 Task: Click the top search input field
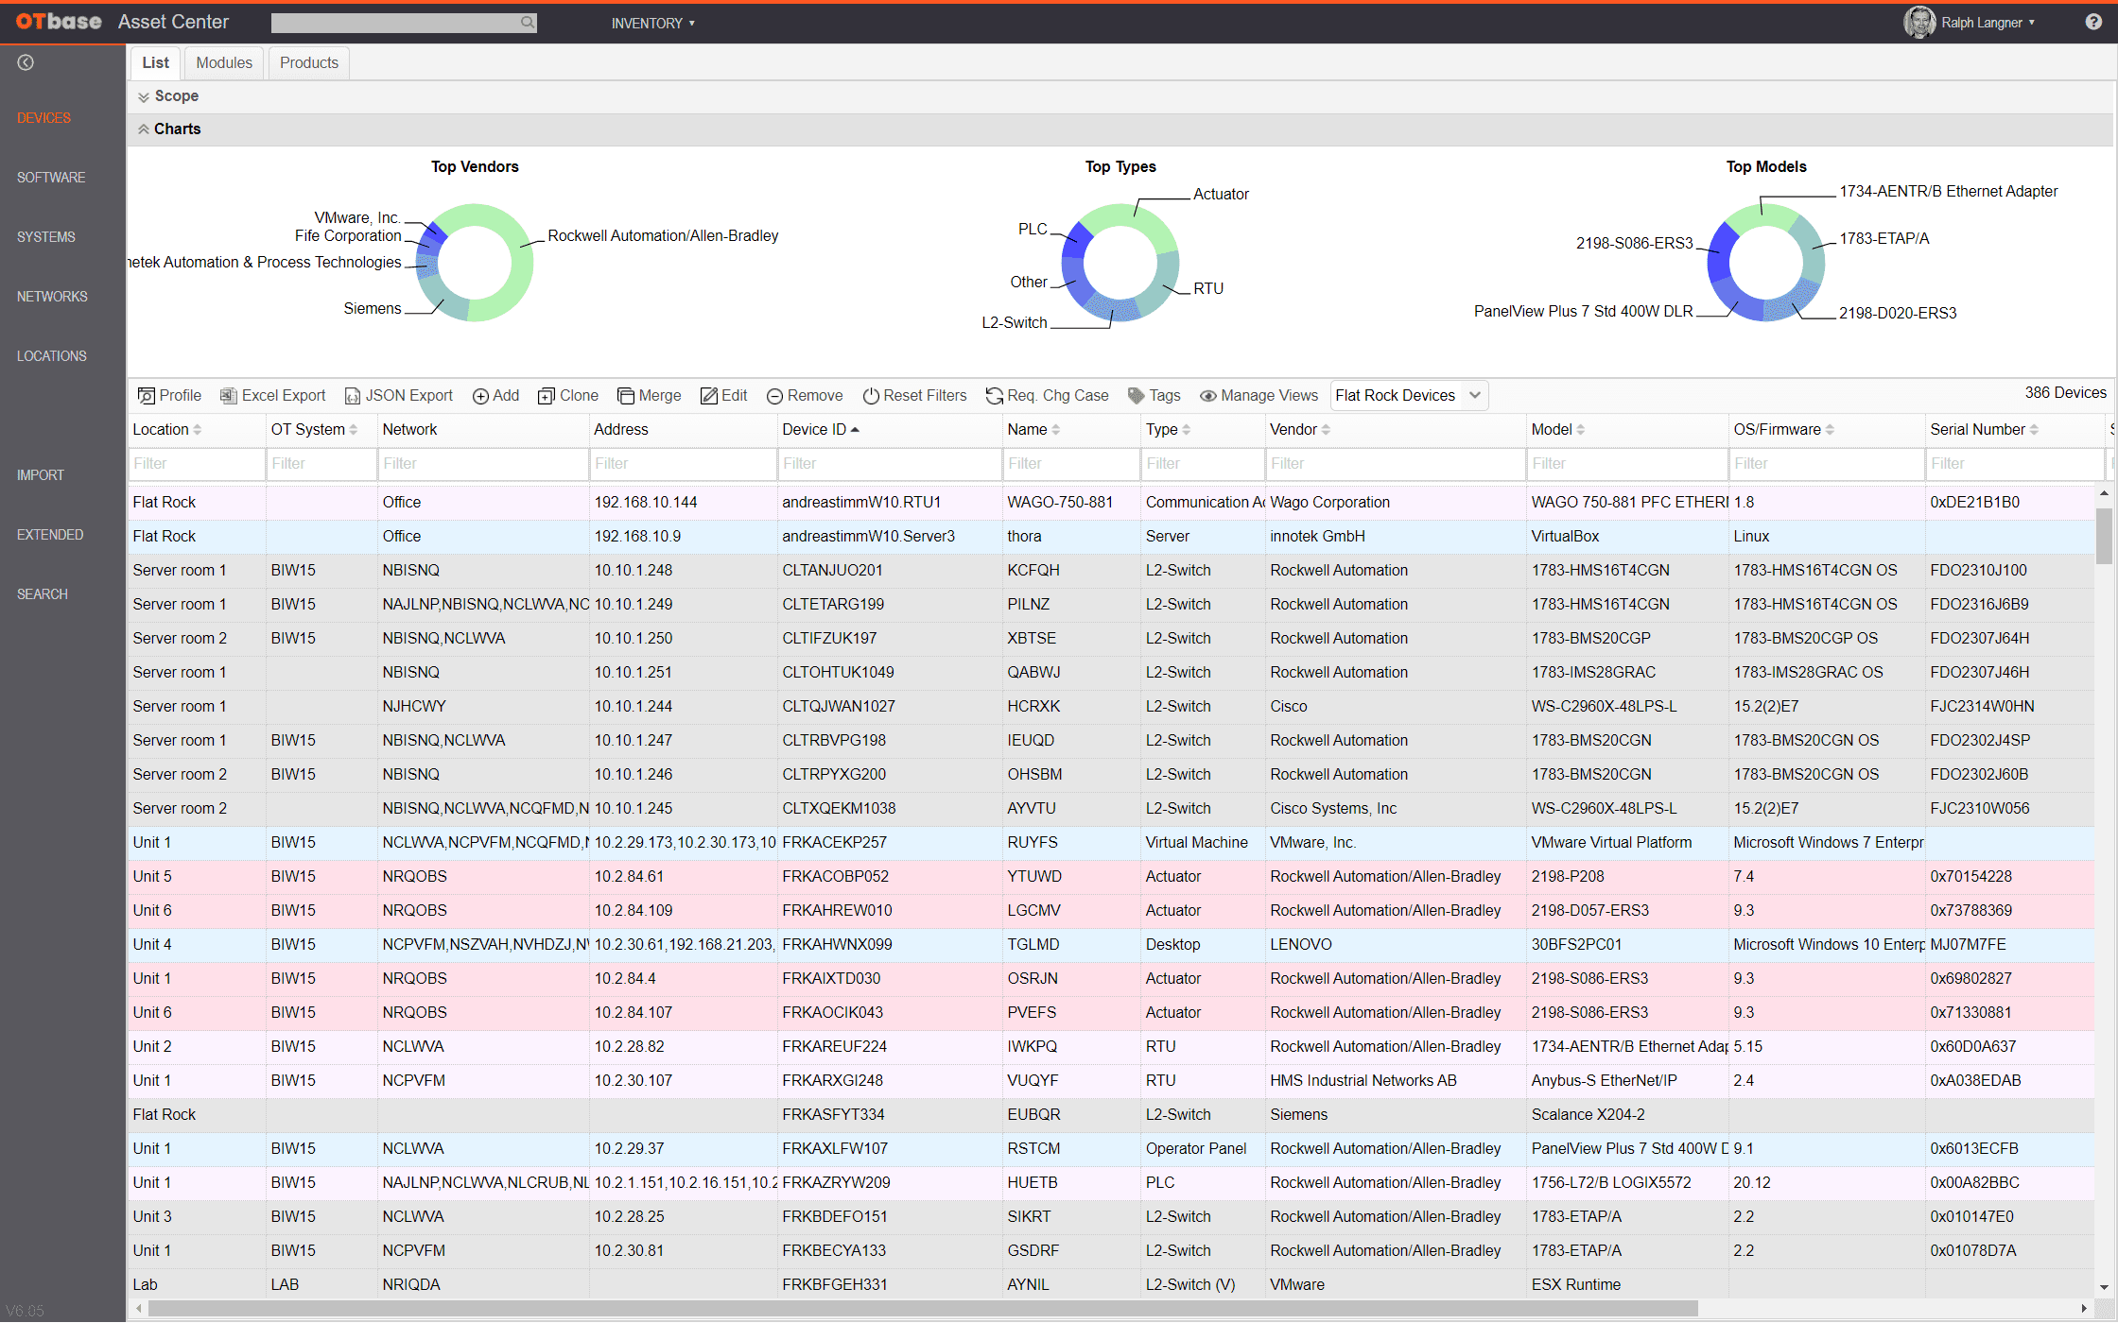(397, 23)
